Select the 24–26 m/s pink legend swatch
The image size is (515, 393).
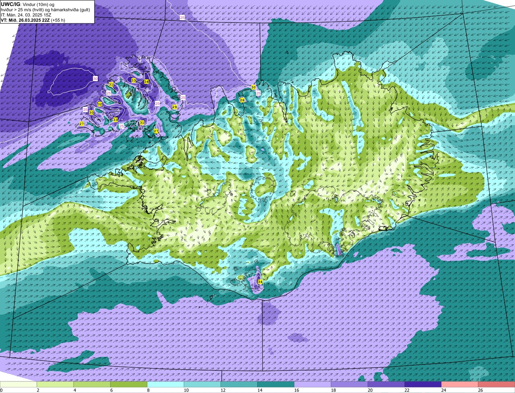[460, 384]
